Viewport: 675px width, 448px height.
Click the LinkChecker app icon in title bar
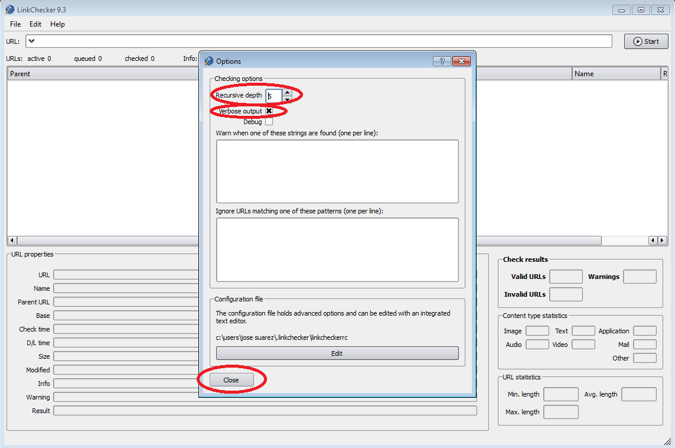click(x=9, y=9)
